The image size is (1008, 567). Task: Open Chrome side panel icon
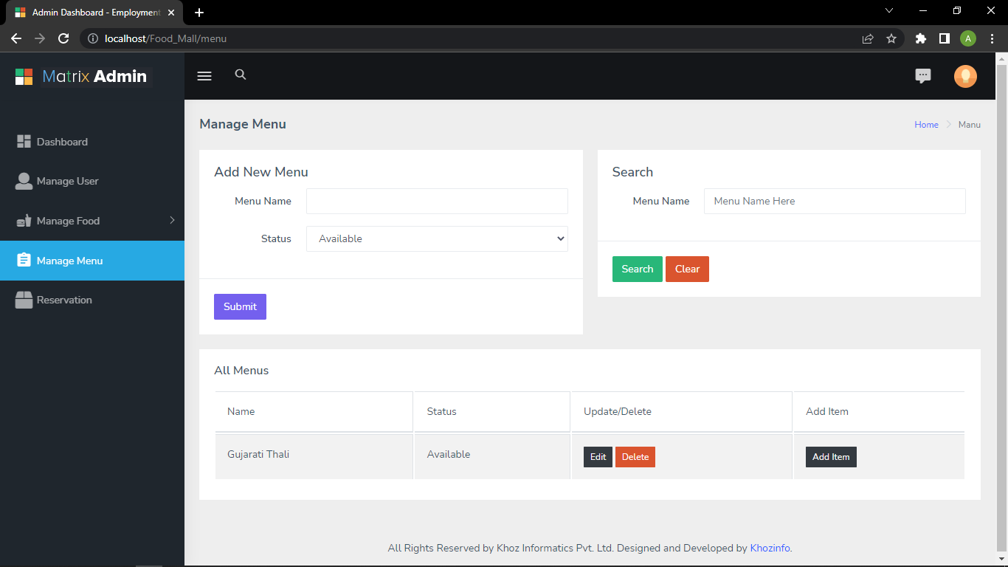(944, 38)
